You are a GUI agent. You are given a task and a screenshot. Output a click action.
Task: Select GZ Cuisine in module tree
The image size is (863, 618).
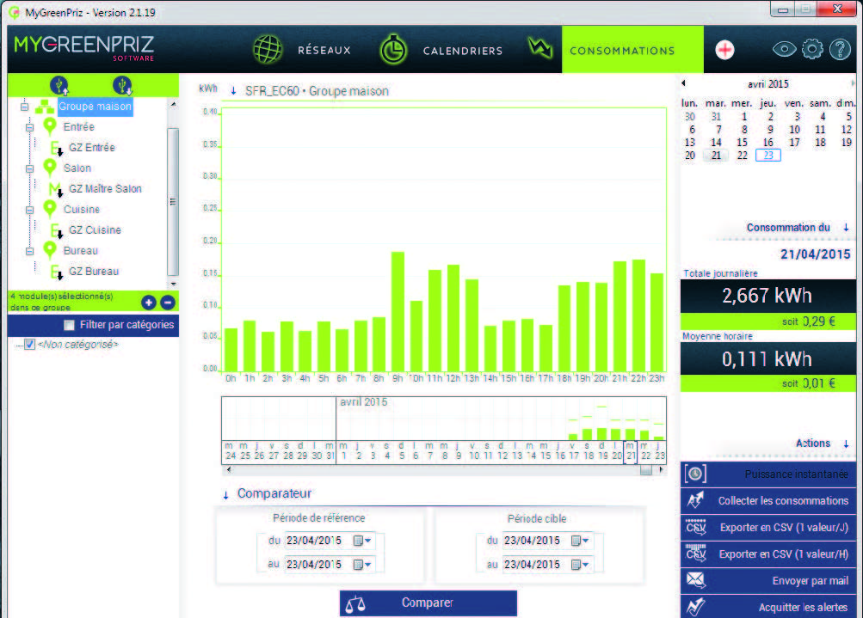[x=95, y=229]
